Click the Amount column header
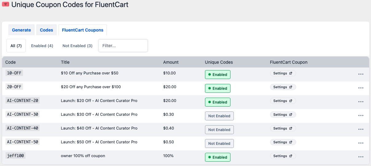The height and width of the screenshot is (166, 371). click(x=171, y=62)
